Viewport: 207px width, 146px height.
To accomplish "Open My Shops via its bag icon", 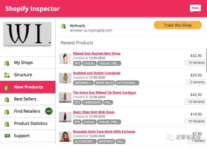I will [7, 63].
